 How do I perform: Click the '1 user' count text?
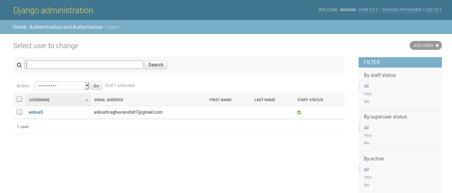pyautogui.click(x=23, y=126)
